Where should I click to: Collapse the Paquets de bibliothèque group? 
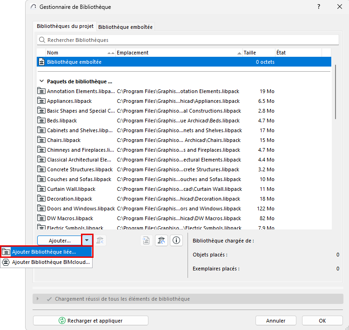pyautogui.click(x=41, y=81)
